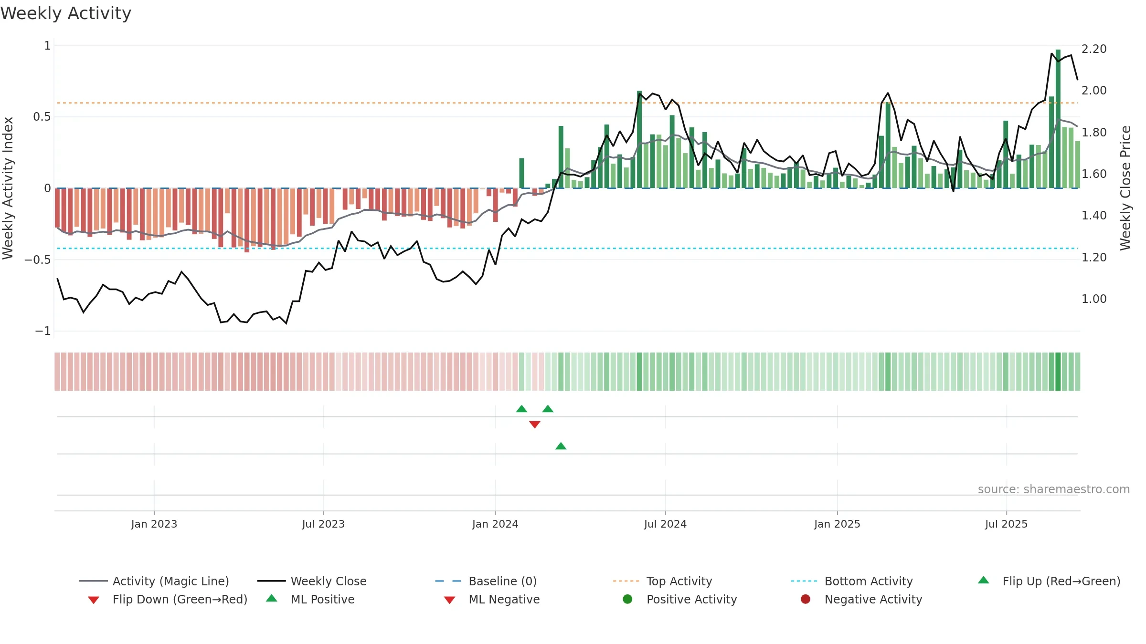Click the 1.40 price tick label
Image resolution: width=1146 pixels, height=644 pixels.
(x=1094, y=216)
